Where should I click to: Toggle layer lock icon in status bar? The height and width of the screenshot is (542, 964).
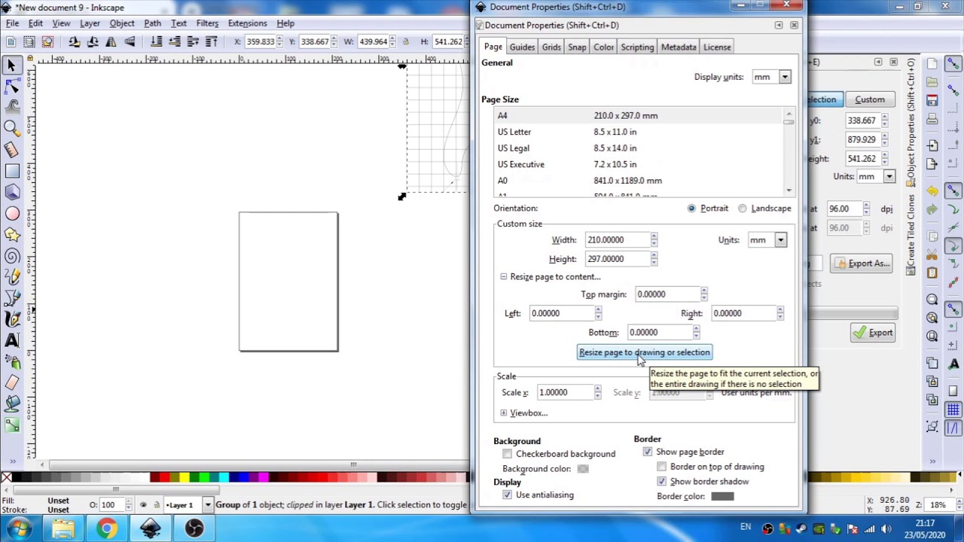click(x=157, y=505)
